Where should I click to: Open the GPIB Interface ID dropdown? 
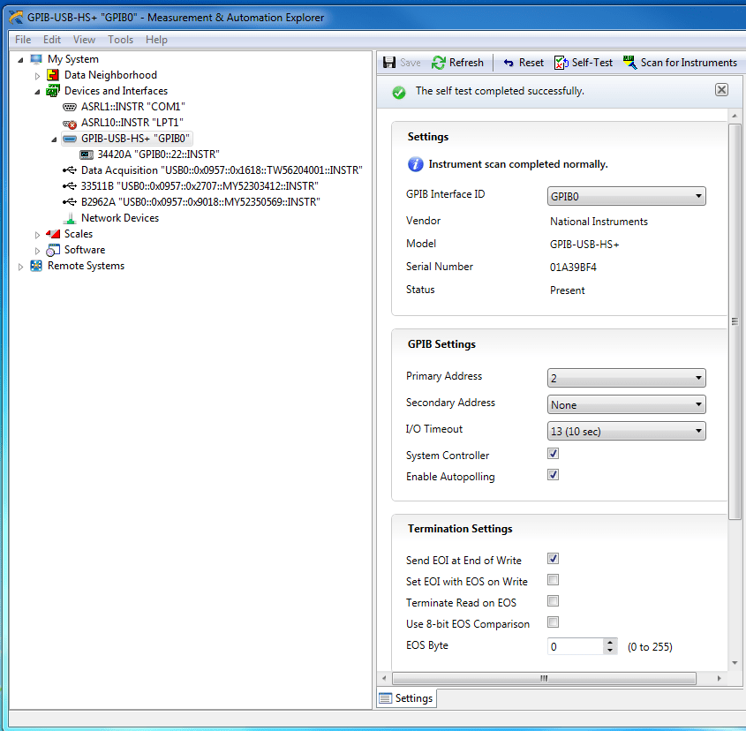tap(697, 195)
